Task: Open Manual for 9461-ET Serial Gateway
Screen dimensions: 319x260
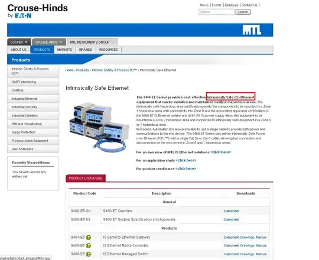Action: 261,238
